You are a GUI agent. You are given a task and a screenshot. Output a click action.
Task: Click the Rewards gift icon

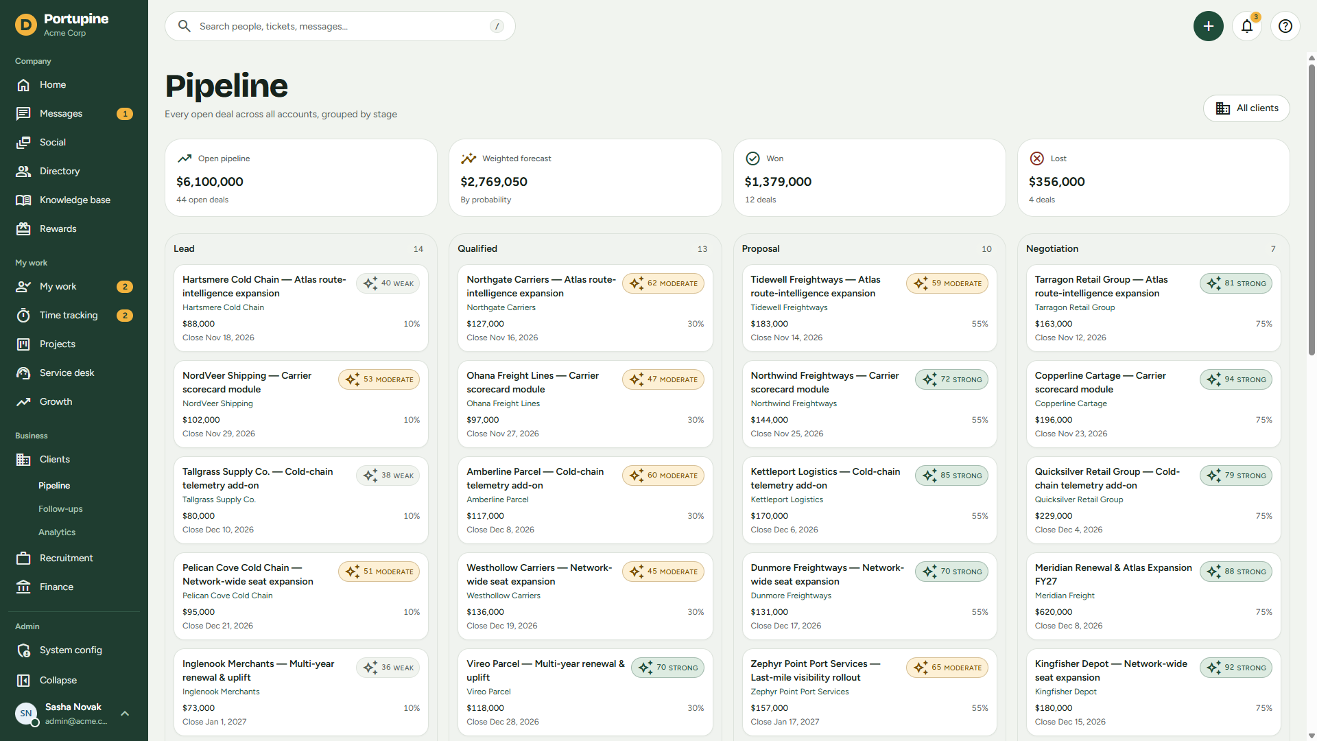coord(23,229)
